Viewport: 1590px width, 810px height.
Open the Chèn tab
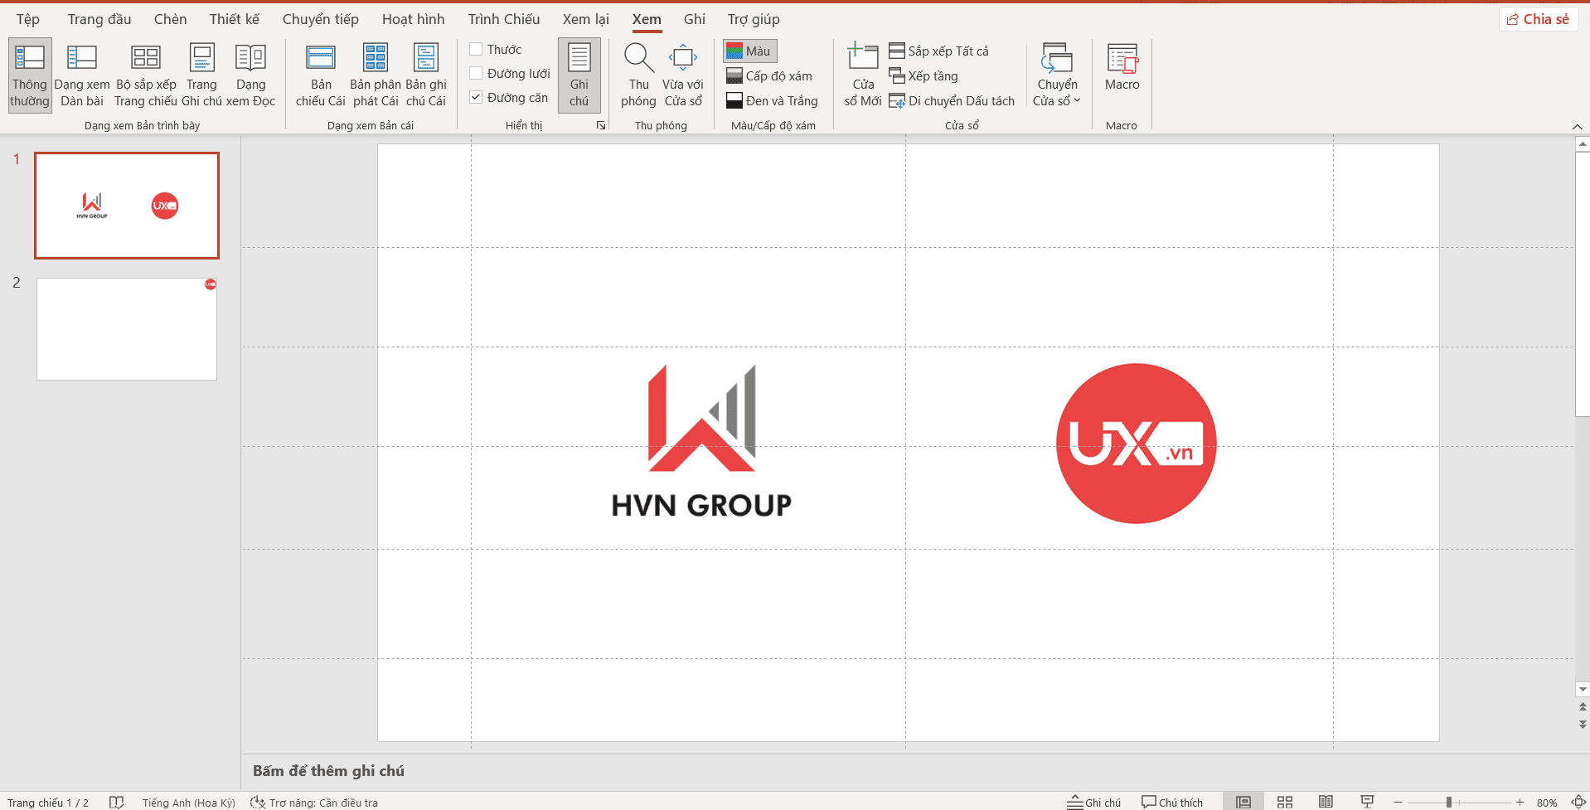point(170,19)
